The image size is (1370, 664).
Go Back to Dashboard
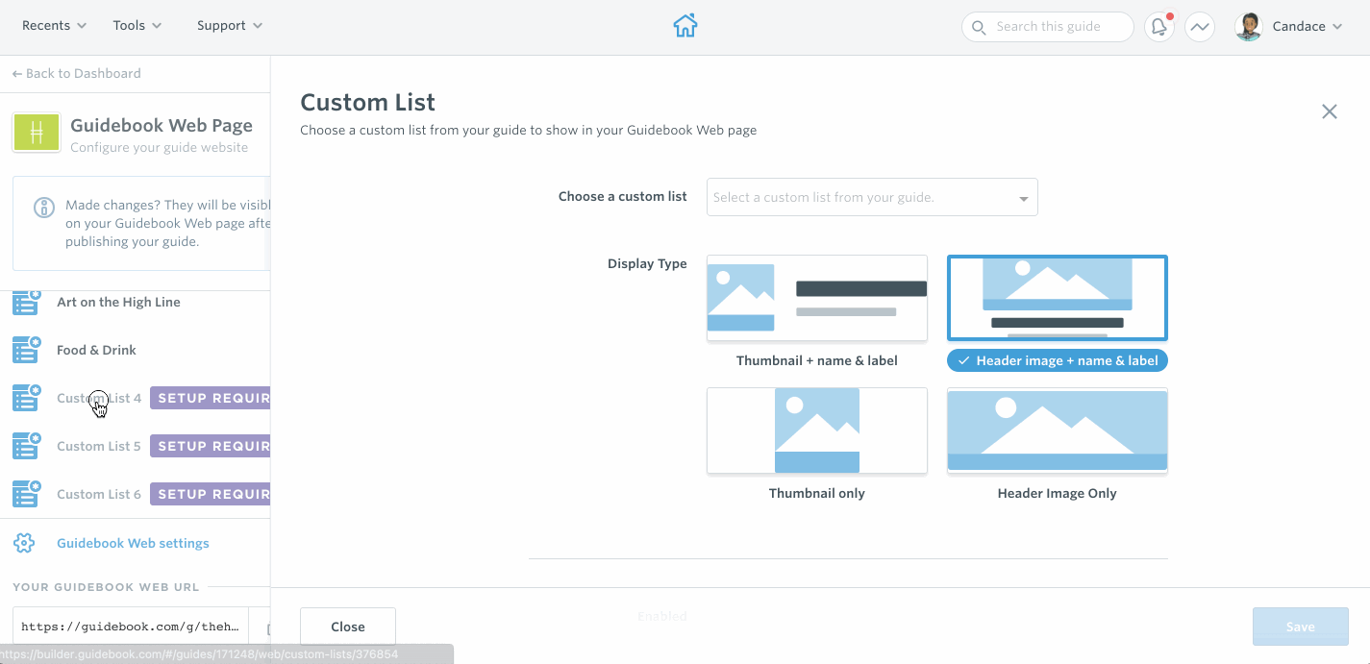click(78, 73)
